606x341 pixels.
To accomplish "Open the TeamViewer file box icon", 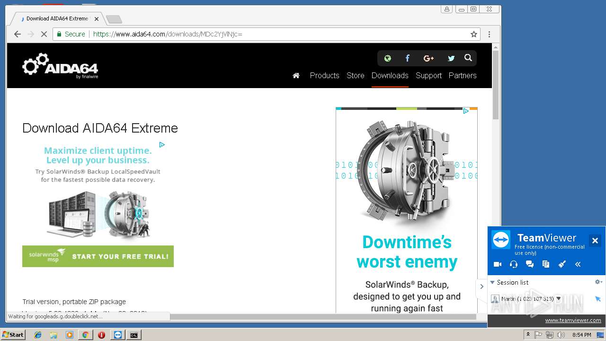I will pos(546,264).
